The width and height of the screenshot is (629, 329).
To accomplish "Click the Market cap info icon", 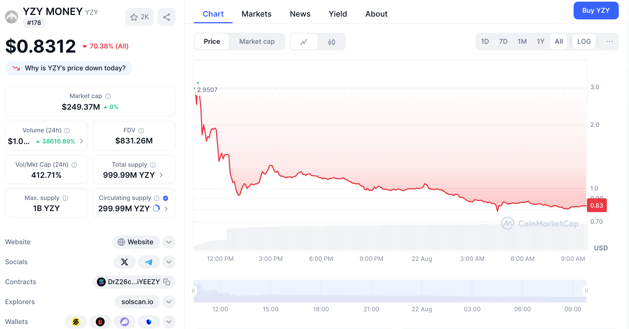I will click(x=108, y=96).
